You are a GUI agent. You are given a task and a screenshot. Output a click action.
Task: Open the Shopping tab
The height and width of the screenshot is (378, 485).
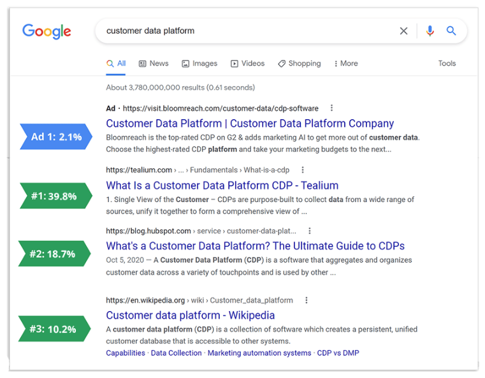coord(299,63)
